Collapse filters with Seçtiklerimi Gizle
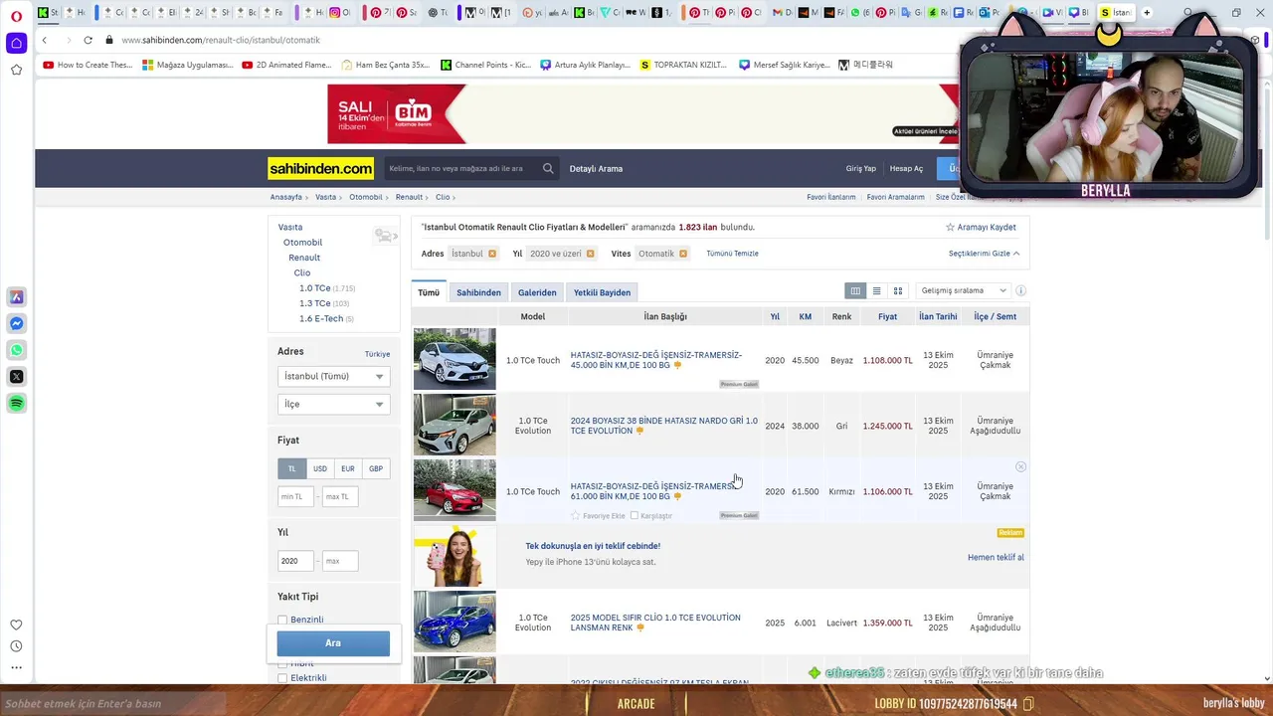 click(984, 254)
